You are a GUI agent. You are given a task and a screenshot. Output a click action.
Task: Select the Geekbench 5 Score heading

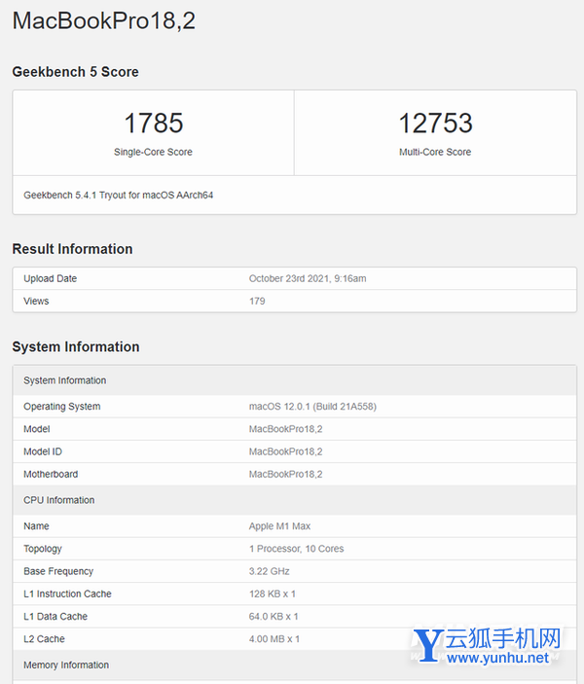tap(76, 72)
